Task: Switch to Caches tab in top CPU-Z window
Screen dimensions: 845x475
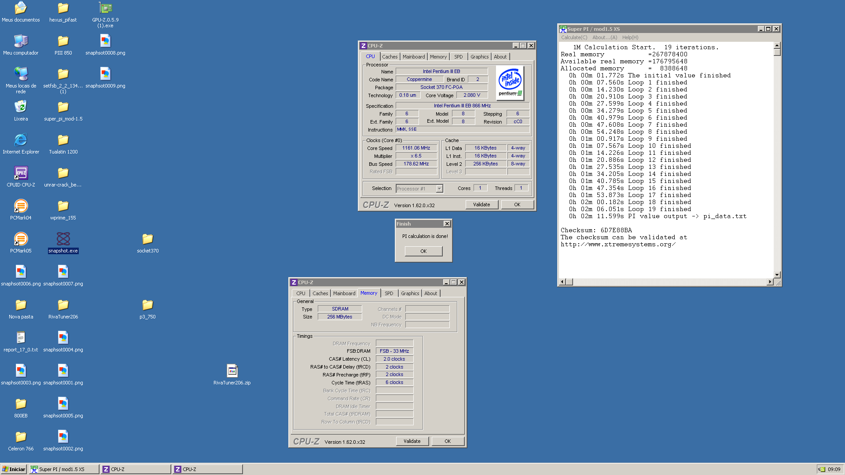Action: point(389,57)
